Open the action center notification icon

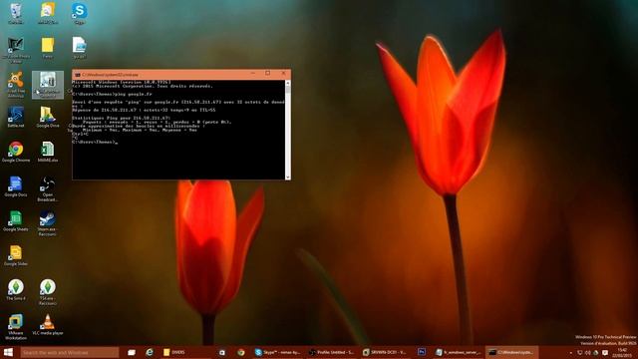(x=605, y=353)
